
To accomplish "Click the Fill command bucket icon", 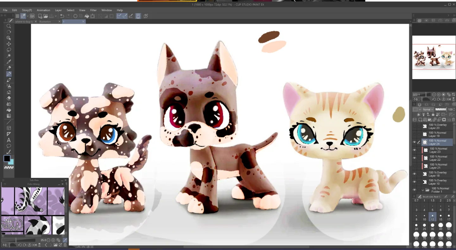I will click(86, 16).
